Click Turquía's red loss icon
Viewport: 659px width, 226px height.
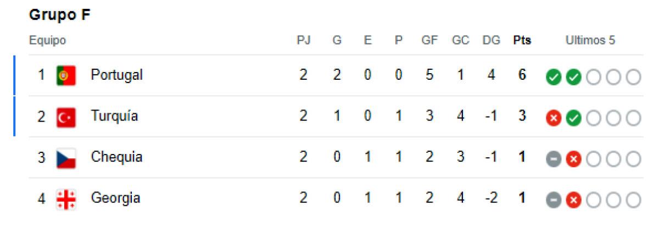click(x=554, y=117)
